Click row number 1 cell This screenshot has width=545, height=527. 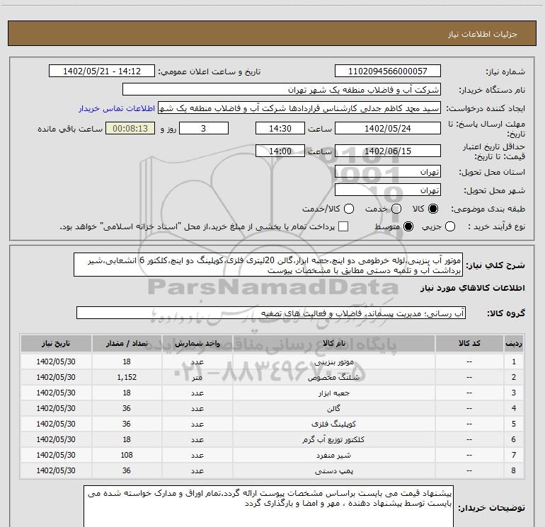point(514,361)
